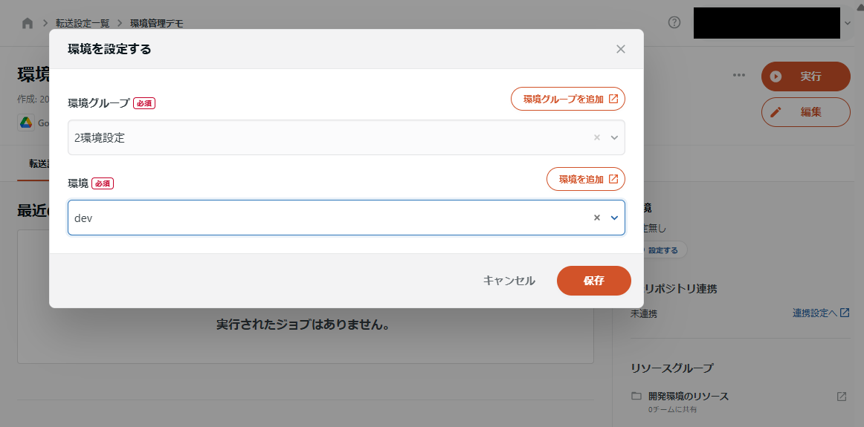The height and width of the screenshot is (427, 864).
Task: Click the リソースグループ heading
Action: (x=671, y=368)
